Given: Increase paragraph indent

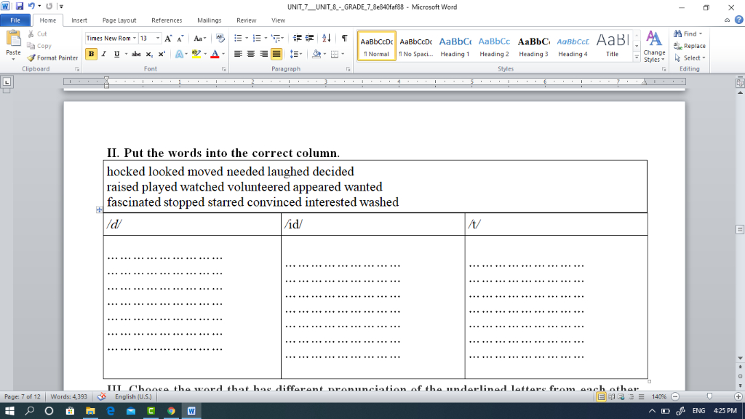Looking at the screenshot, I should pyautogui.click(x=309, y=39).
